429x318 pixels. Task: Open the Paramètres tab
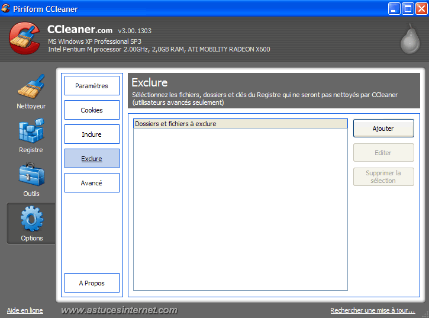(92, 86)
